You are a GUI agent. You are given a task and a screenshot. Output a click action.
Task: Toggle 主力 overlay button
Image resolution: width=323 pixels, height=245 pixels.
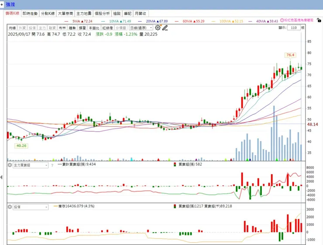(42, 28)
